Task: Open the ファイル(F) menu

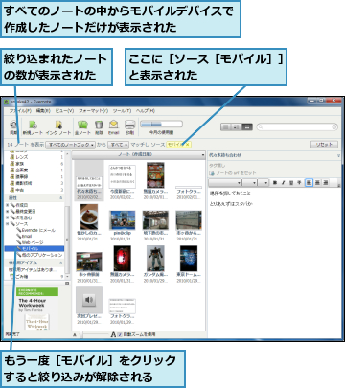Action: coord(20,111)
